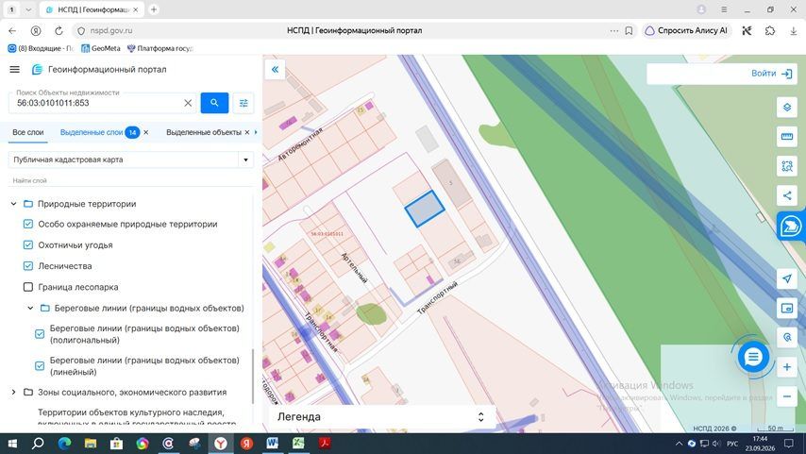Switch to Выделенные объекты tab

coord(204,133)
